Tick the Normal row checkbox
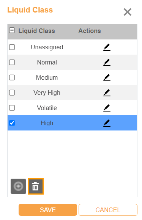The height and width of the screenshot is (220, 142). coord(12,62)
